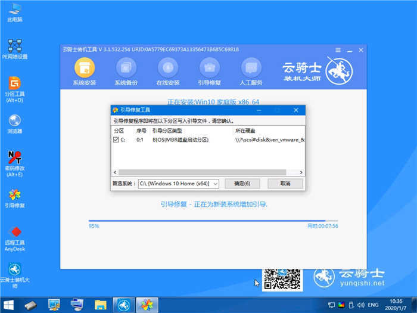Screen dimensions: 417x313
Task: Open 分区工具 desktop shortcut
Action: click(14, 83)
